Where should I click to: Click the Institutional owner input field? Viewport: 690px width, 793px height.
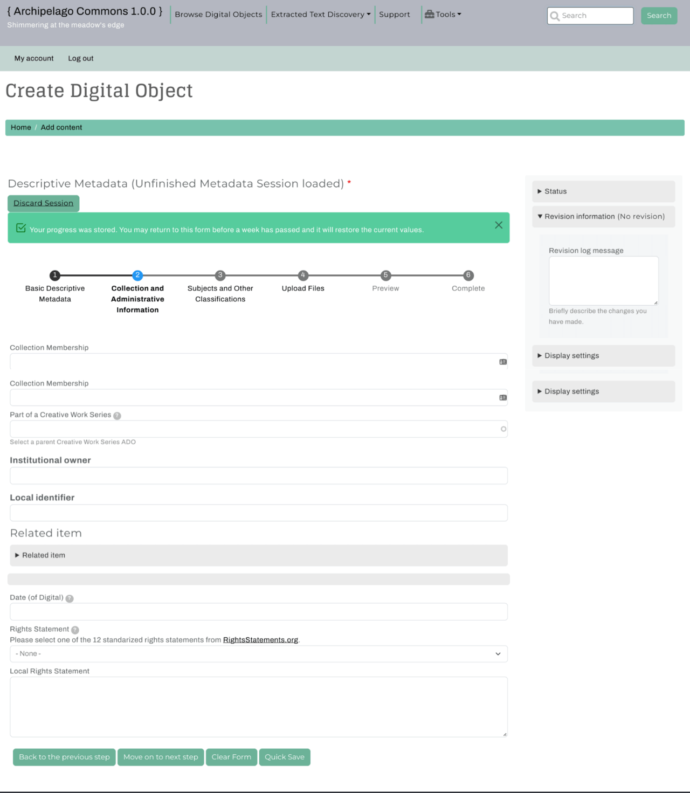click(259, 476)
